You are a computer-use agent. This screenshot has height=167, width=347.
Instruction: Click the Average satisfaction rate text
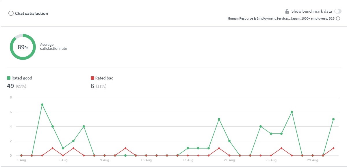coord(53,47)
